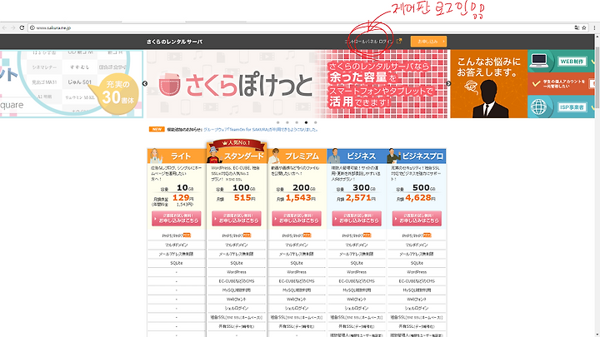Click the orange NEW news badge

click(157, 130)
